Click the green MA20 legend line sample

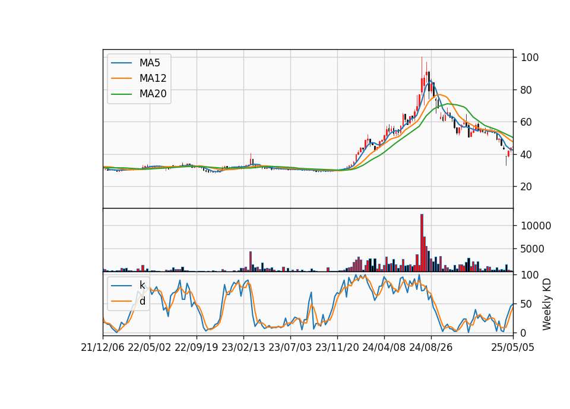click(121, 94)
